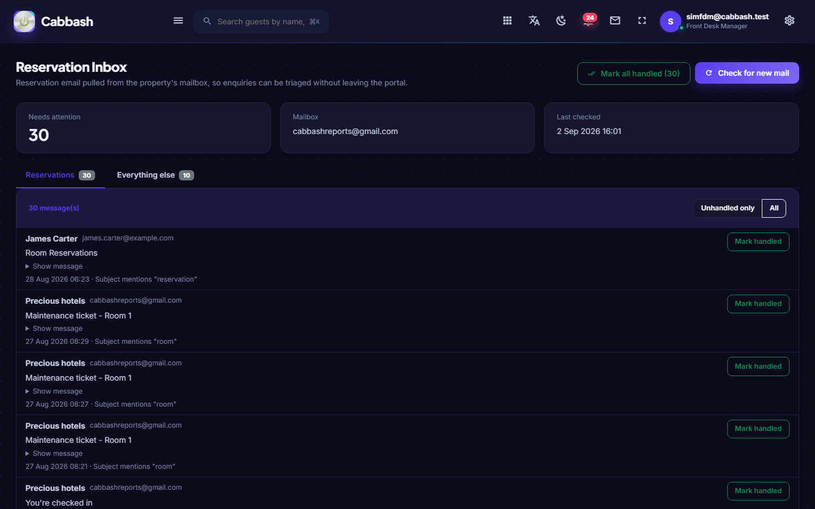Screen dimensions: 815x509
Task: Click Last checked time 2 Sep 2026 16:01
Action: coord(589,131)
